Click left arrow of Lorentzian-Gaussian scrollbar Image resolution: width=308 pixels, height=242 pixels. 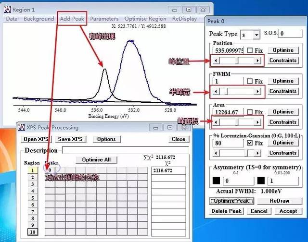pyautogui.click(x=216, y=153)
